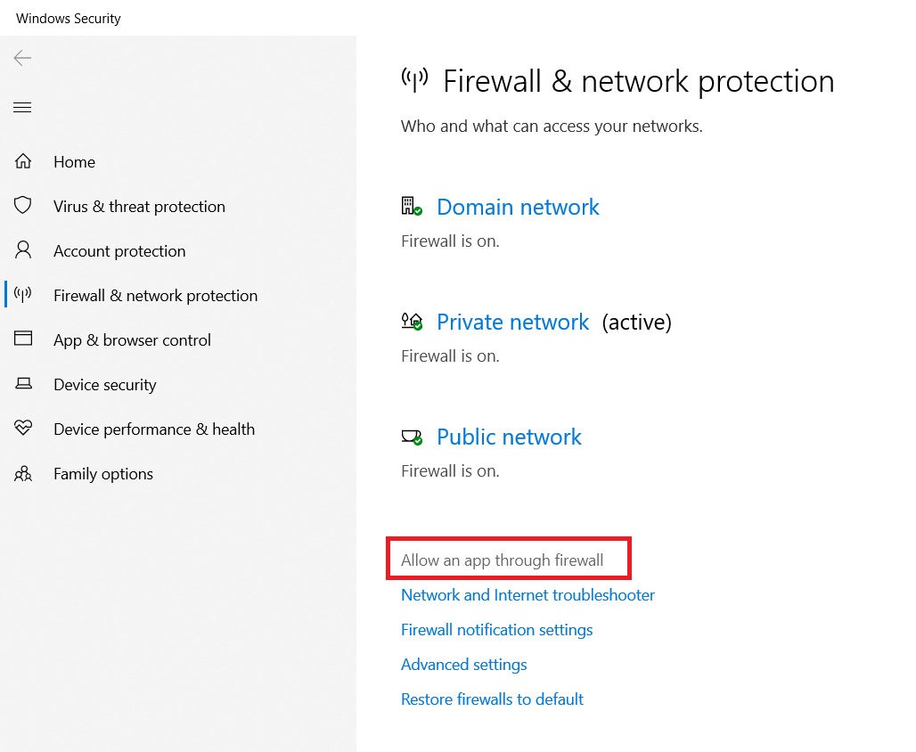Open the Domain network settings link
The height and width of the screenshot is (752, 916).
[x=518, y=208]
